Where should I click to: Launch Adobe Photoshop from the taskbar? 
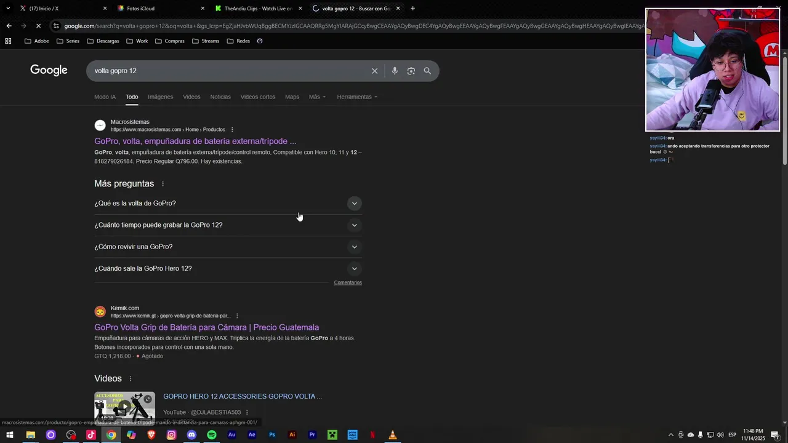click(272, 435)
